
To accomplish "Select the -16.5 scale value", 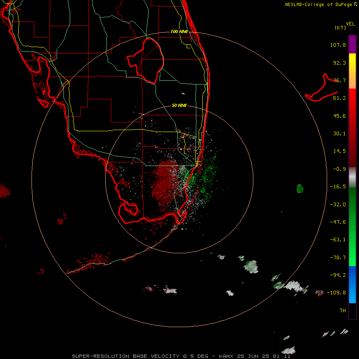I will (x=338, y=187).
